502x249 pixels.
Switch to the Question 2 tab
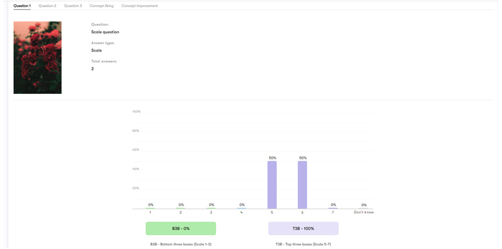[47, 6]
